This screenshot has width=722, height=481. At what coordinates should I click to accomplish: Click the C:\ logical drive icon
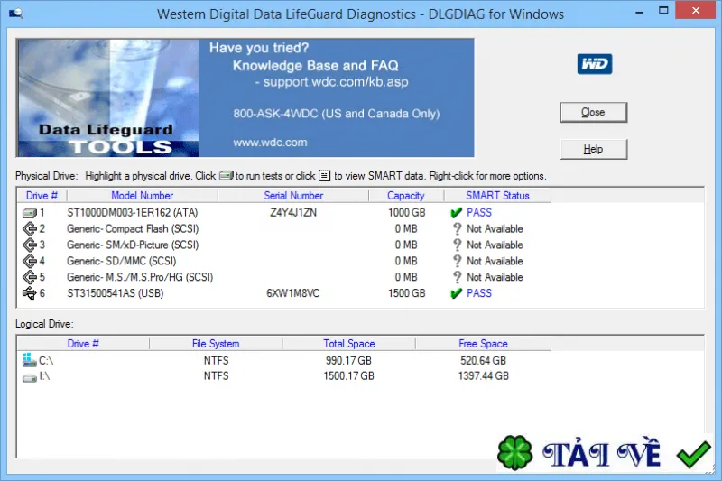(30, 360)
